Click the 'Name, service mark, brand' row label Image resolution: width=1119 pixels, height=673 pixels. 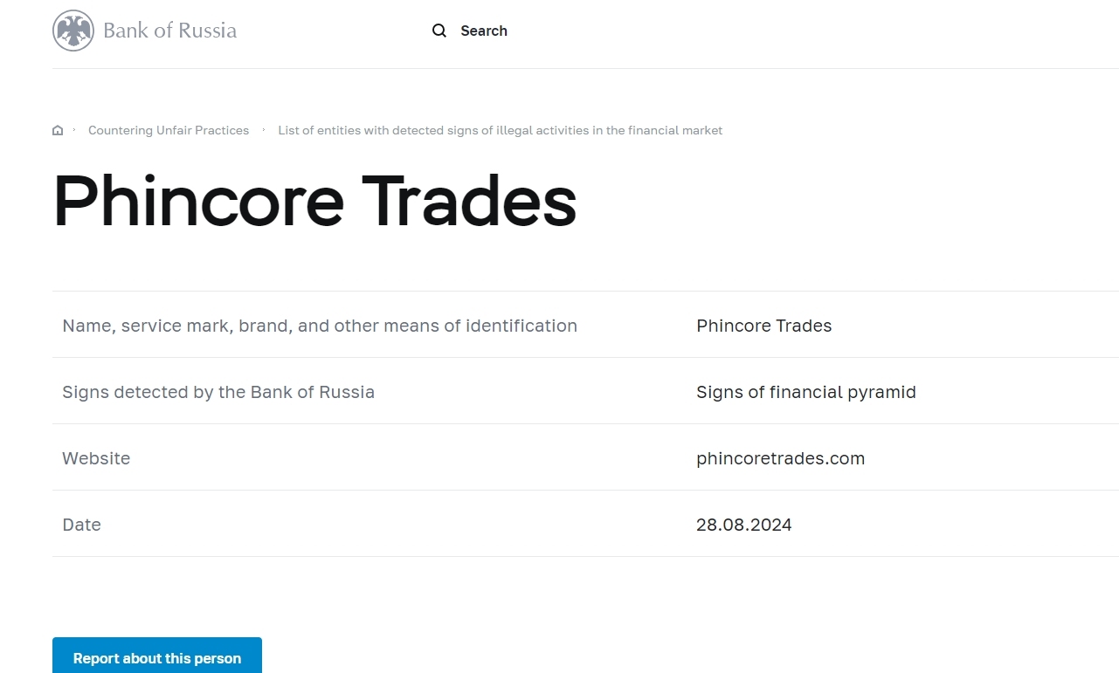tap(320, 326)
